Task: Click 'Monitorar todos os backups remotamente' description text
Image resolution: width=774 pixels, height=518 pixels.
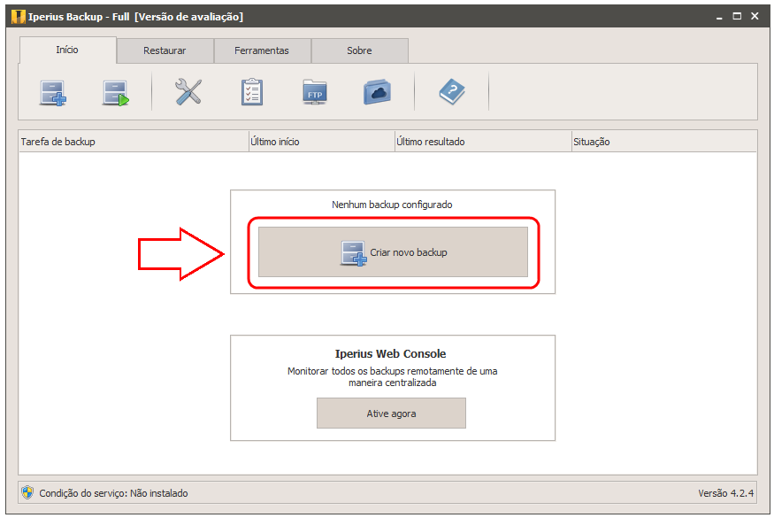Action: pos(393,376)
